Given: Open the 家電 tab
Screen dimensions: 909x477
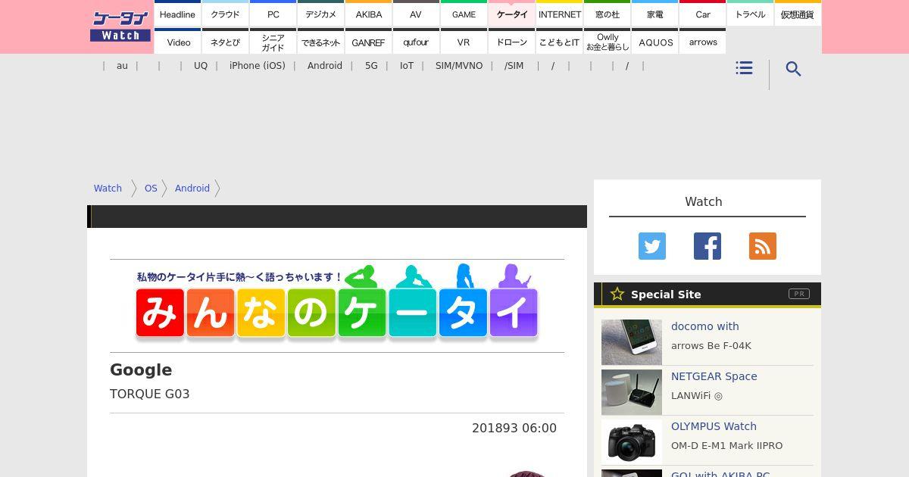Looking at the screenshot, I should (x=654, y=14).
